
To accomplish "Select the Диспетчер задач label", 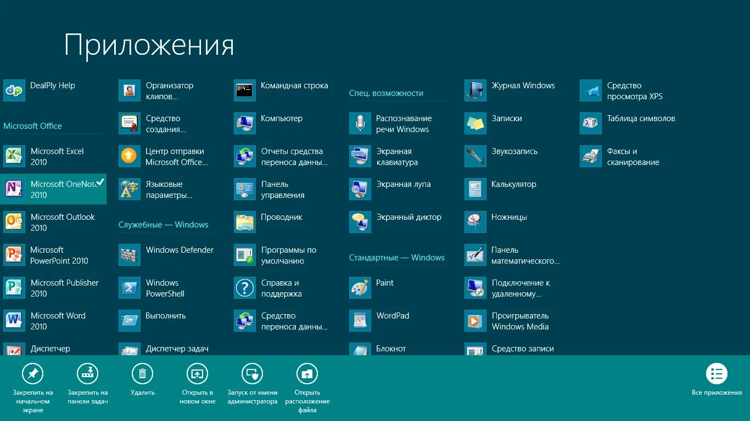I will click(x=177, y=349).
